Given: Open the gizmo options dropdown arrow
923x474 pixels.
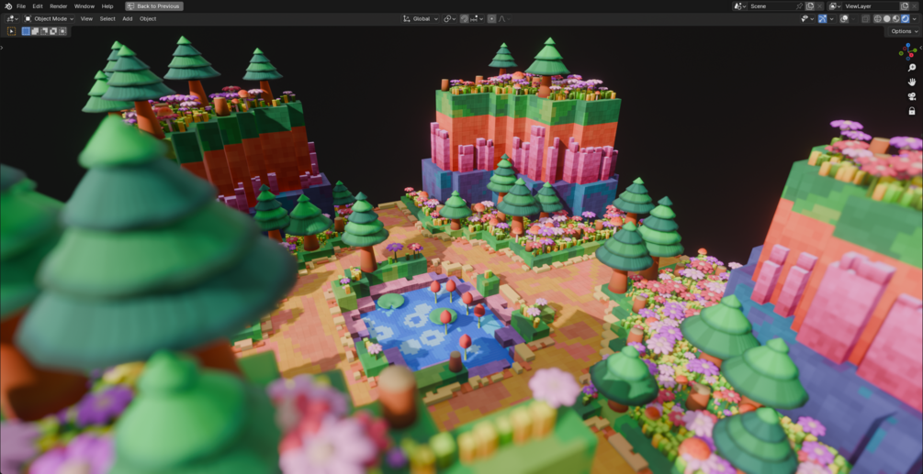Looking at the screenshot, I should tap(831, 19).
